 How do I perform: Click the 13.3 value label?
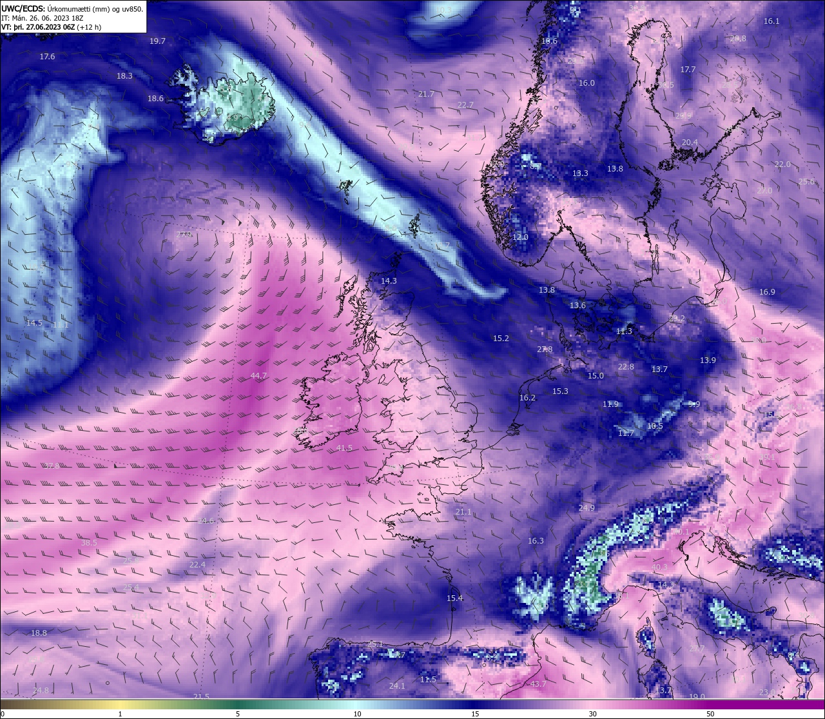580,173
